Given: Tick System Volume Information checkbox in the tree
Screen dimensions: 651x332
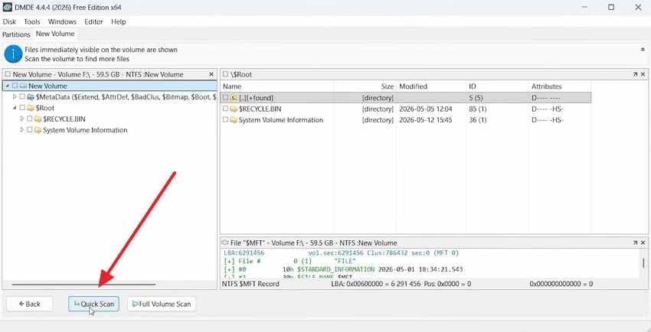Looking at the screenshot, I should tap(29, 130).
